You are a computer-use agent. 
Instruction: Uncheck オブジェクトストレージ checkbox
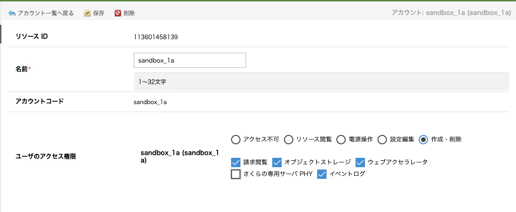(x=277, y=163)
